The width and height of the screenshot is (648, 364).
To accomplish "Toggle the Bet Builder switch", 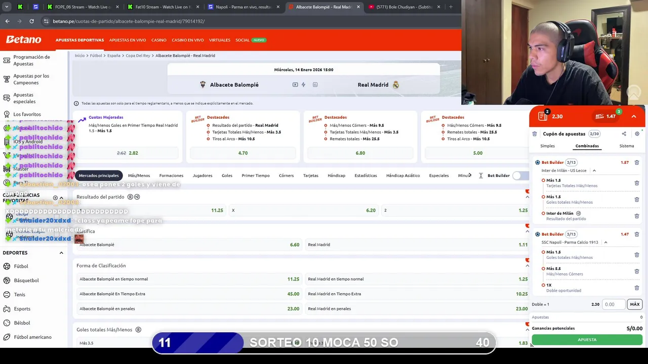I will point(519,175).
